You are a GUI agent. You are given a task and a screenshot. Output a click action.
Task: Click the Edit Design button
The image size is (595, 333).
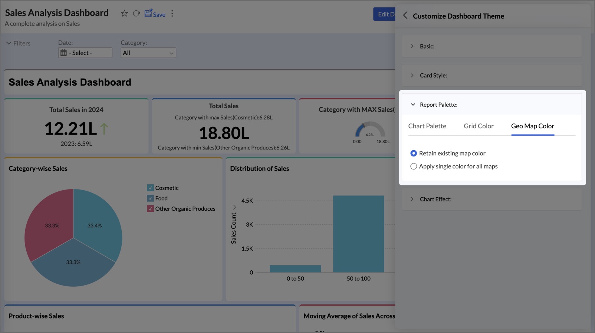coord(384,14)
